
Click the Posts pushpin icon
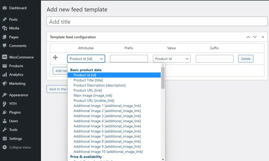click(4, 19)
